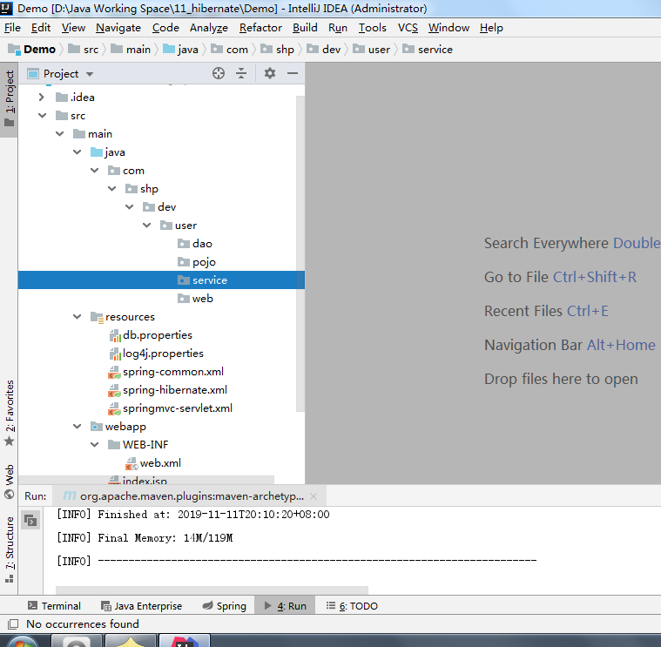
Task: Collapse the dev package
Action: (x=130, y=207)
